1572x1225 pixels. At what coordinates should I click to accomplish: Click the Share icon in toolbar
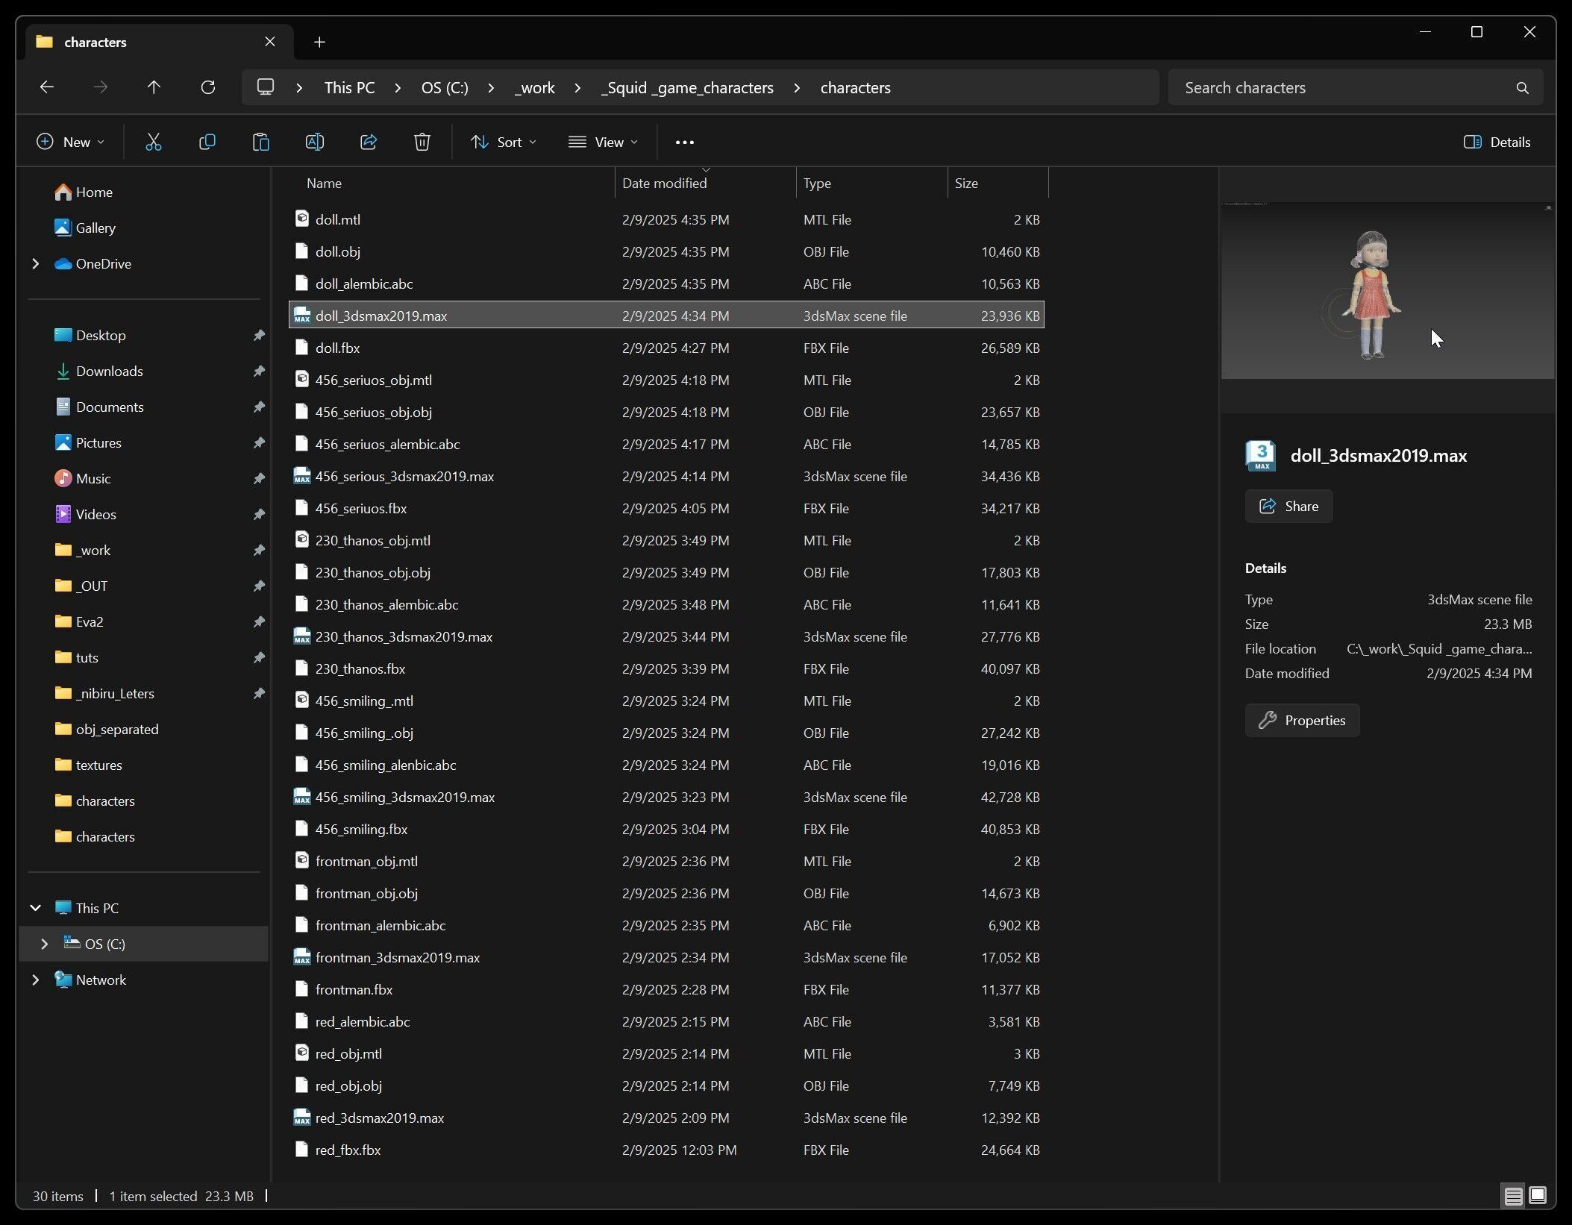pyautogui.click(x=369, y=142)
